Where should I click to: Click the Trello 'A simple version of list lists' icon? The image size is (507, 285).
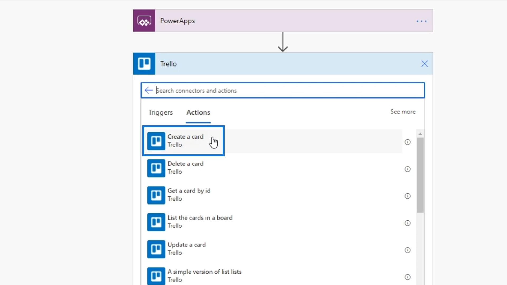pyautogui.click(x=156, y=276)
